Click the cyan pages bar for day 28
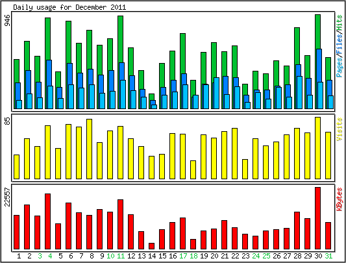The height and width of the screenshot is (263, 346). point(300,92)
